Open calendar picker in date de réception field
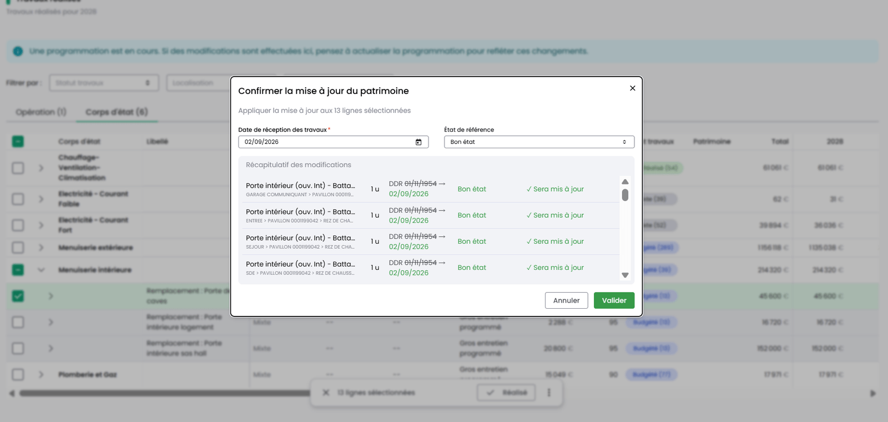Screen dimensions: 888x422 coord(418,142)
